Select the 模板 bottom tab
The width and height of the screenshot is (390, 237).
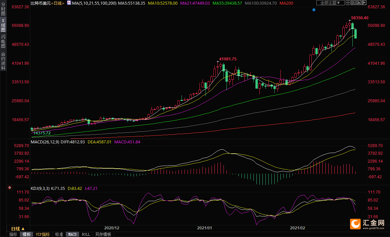point(26,234)
